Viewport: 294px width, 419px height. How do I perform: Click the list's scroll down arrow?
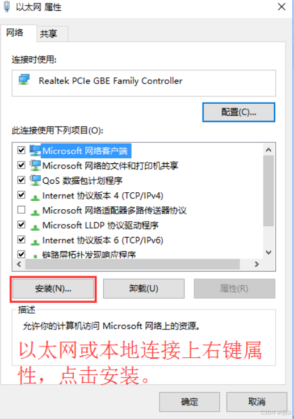point(268,252)
